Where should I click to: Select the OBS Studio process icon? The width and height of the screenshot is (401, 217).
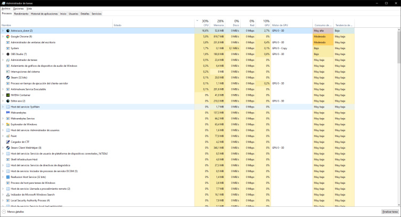[x=7, y=54]
